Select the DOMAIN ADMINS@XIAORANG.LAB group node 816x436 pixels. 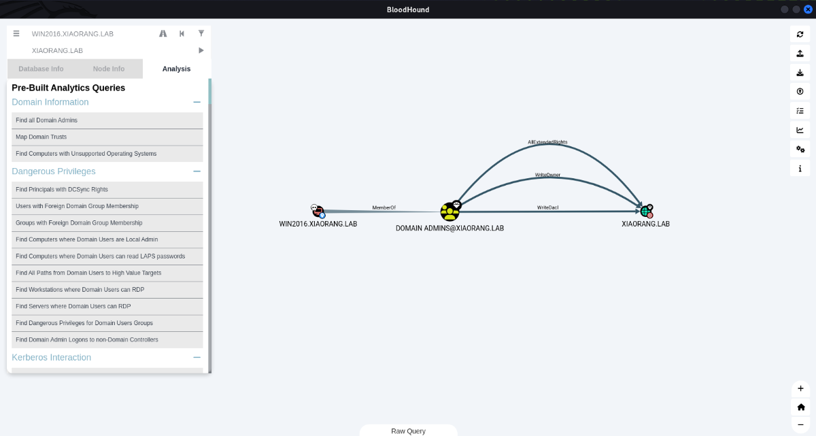[x=449, y=212]
